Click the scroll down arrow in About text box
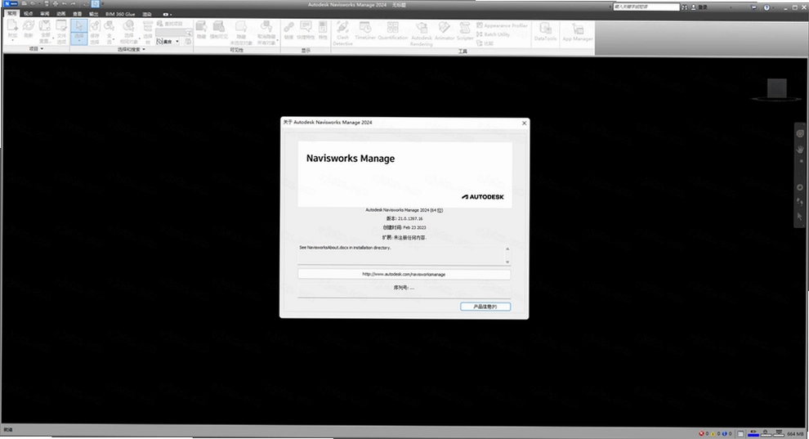 [x=507, y=262]
